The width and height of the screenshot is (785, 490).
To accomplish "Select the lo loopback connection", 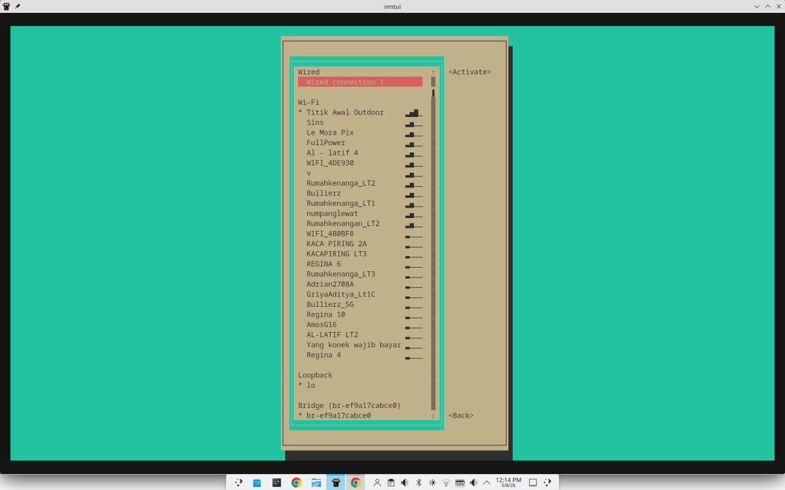I will pos(360,385).
